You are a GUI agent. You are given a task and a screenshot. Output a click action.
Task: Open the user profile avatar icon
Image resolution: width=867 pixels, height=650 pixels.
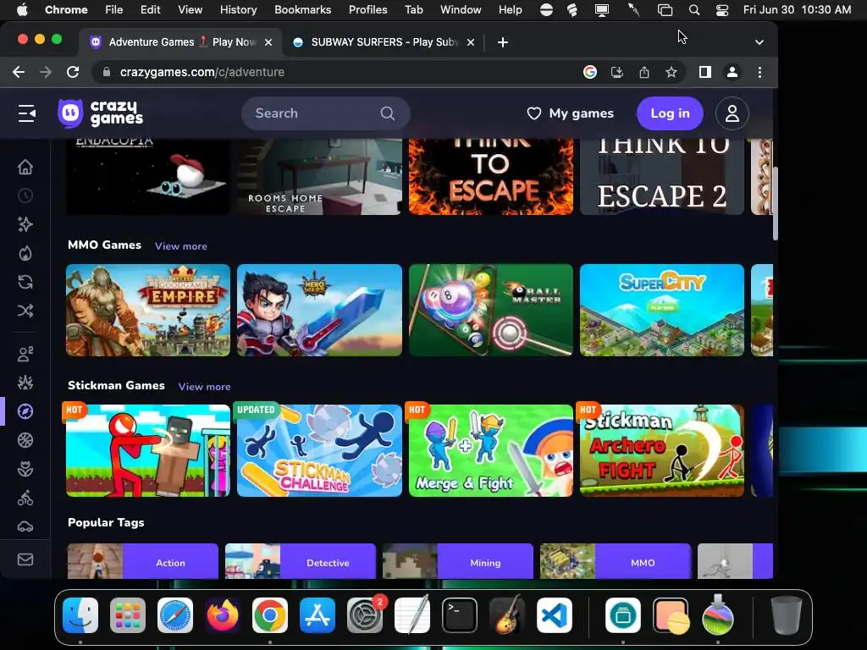[x=732, y=113]
